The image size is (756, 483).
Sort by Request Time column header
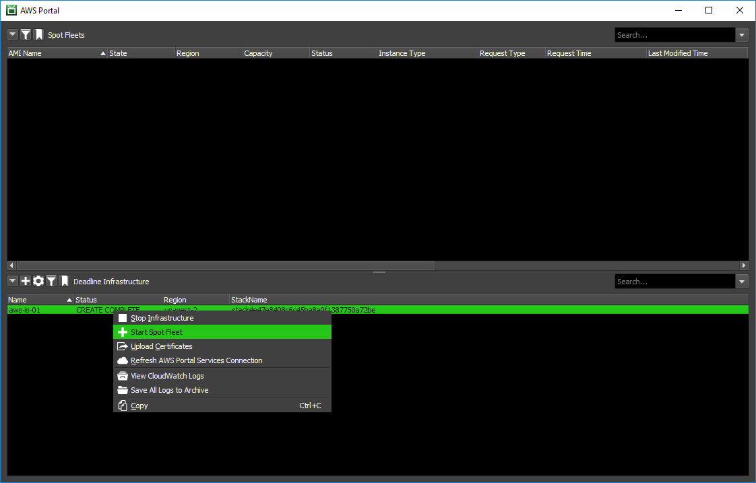point(596,53)
